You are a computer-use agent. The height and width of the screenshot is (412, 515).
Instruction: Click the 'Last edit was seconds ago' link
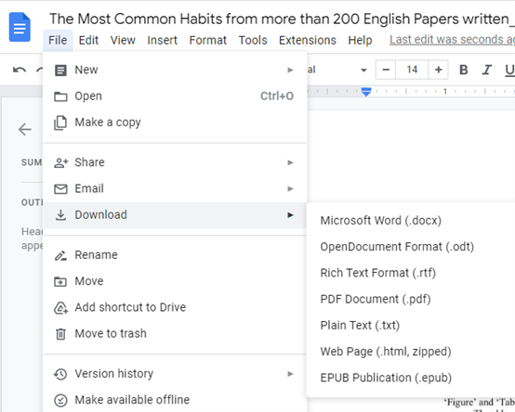pyautogui.click(x=452, y=40)
